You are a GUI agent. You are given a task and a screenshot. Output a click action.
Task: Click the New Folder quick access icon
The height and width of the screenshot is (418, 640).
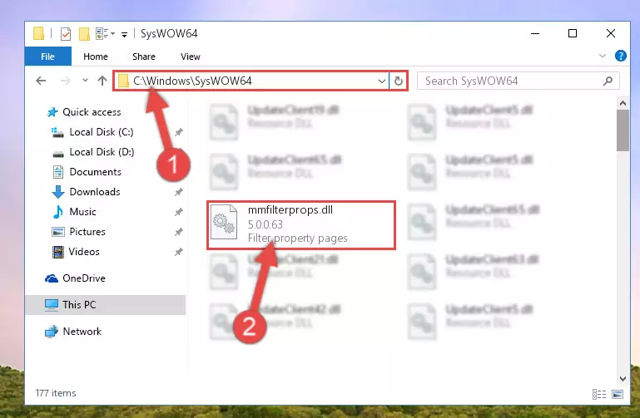(x=84, y=34)
